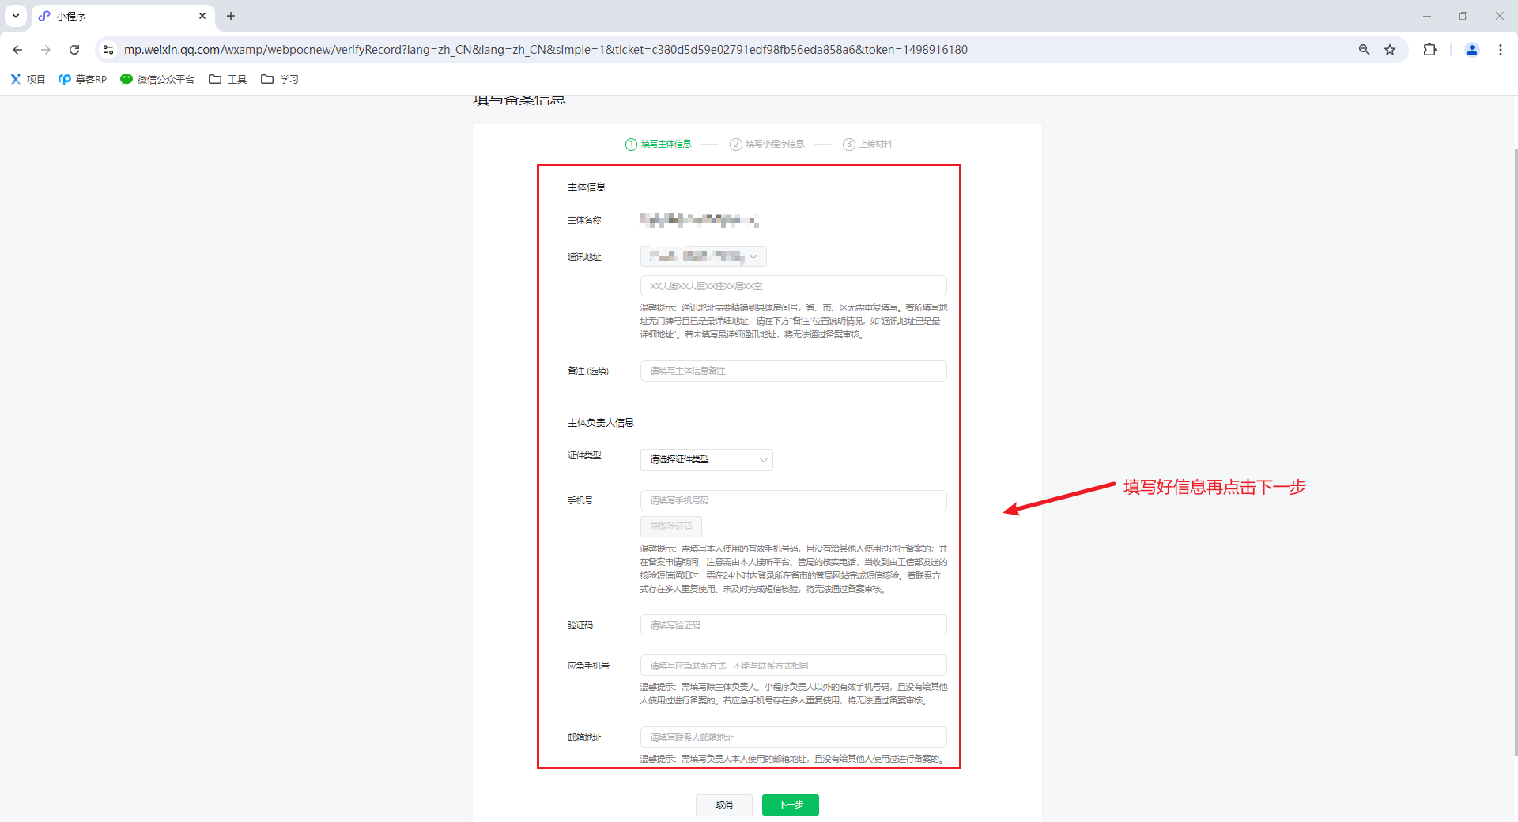
Task: Bookmark this page with the star icon
Action: point(1390,50)
